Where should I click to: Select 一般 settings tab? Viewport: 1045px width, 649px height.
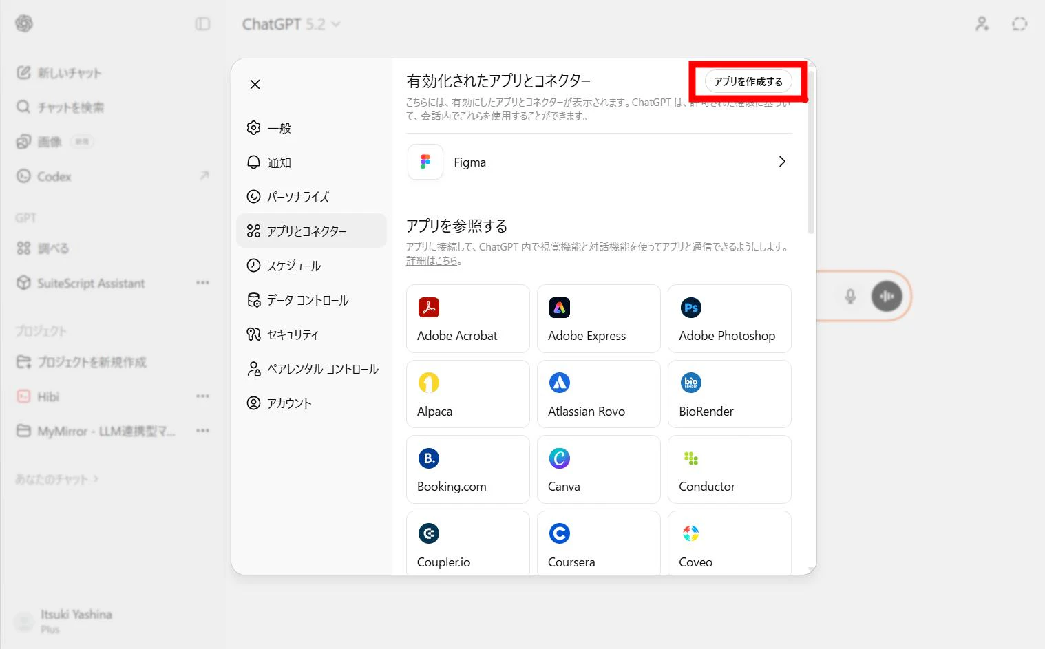pyautogui.click(x=311, y=128)
